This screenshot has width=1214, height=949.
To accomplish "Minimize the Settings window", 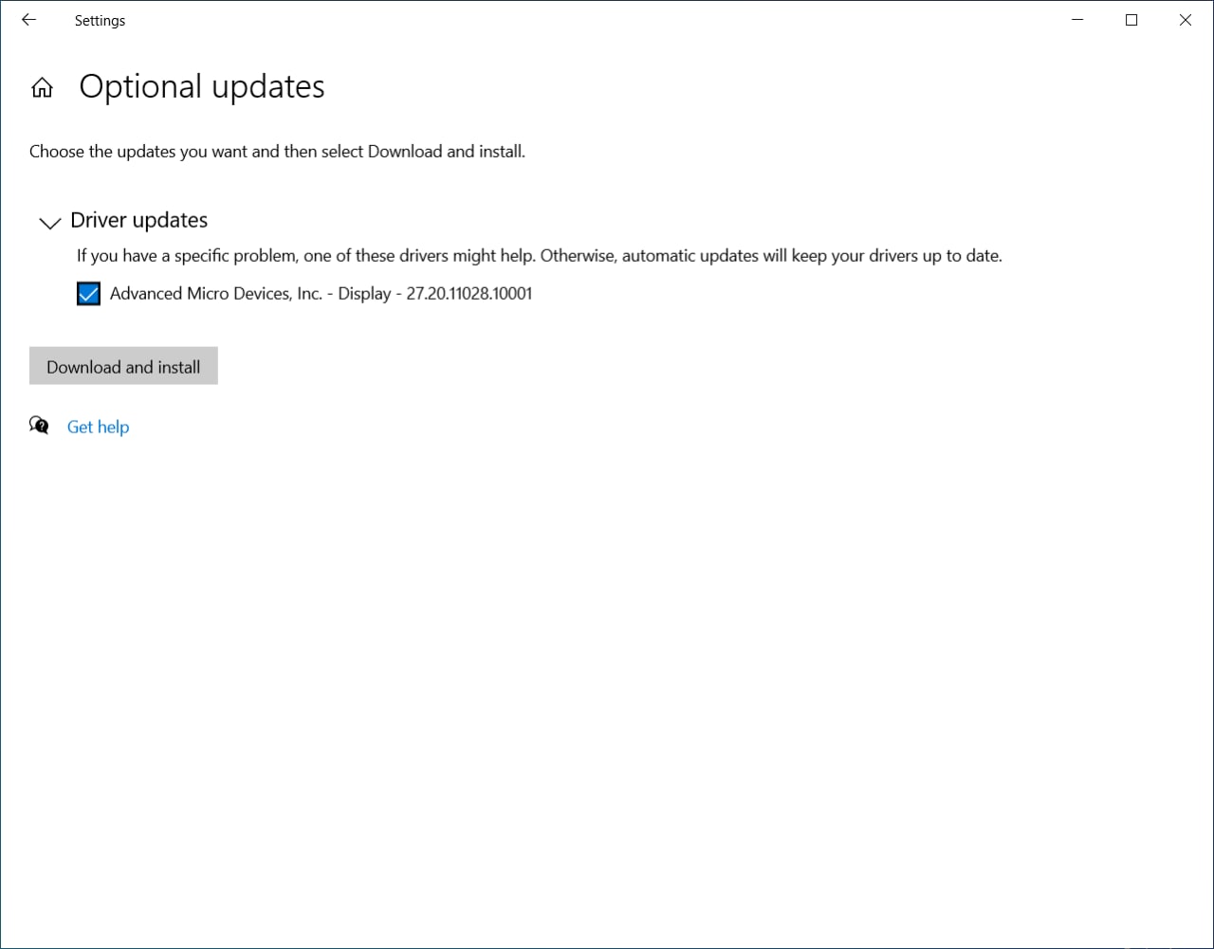I will point(1077,20).
